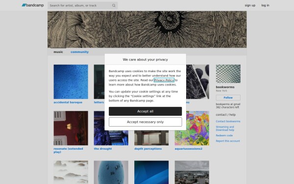Click the accidental baroque title link

point(68,103)
